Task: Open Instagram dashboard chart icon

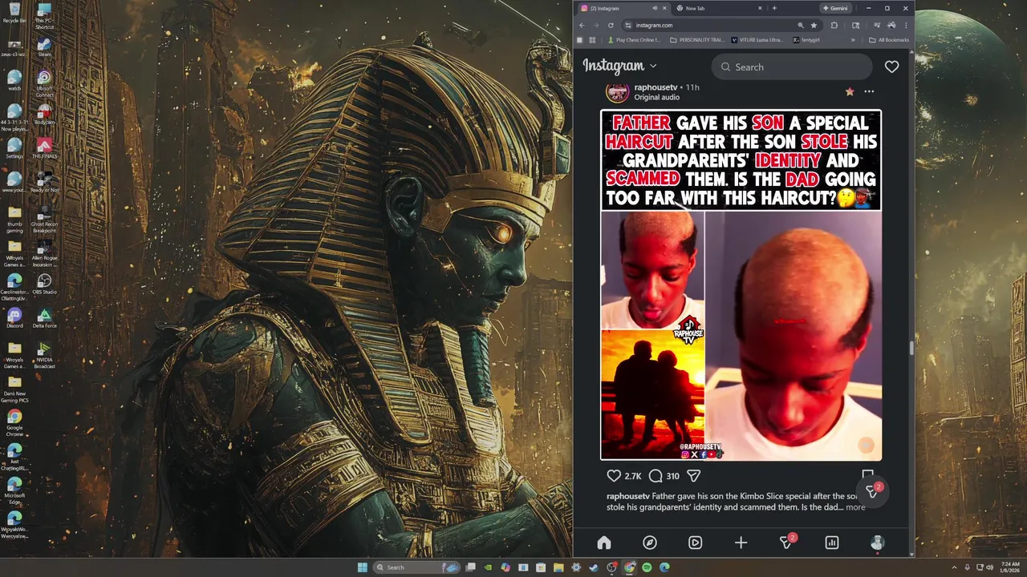Action: (832, 543)
